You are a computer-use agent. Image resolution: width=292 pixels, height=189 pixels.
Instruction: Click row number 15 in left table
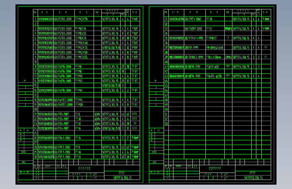coord(35,85)
